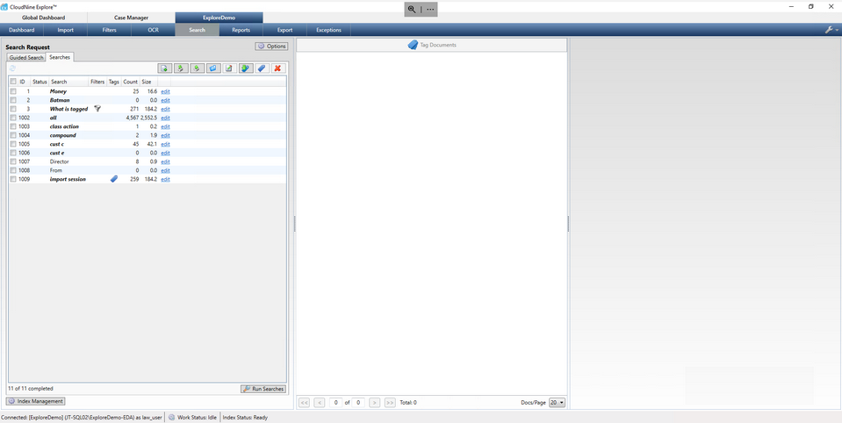Click the splitter handle right of the search list
Screen dimensions: 842x423
294,225
